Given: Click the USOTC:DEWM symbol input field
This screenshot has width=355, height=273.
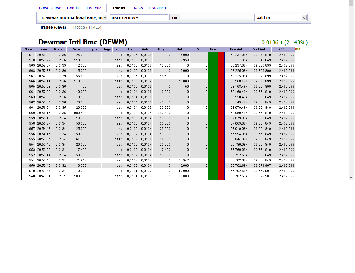Looking at the screenshot, I should pyautogui.click(x=139, y=18).
